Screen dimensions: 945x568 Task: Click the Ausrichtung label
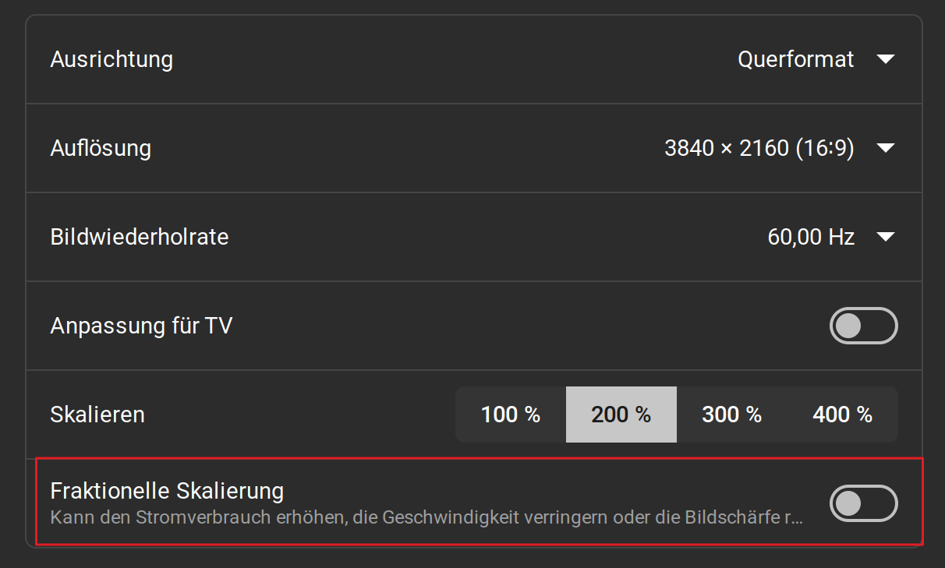click(111, 59)
